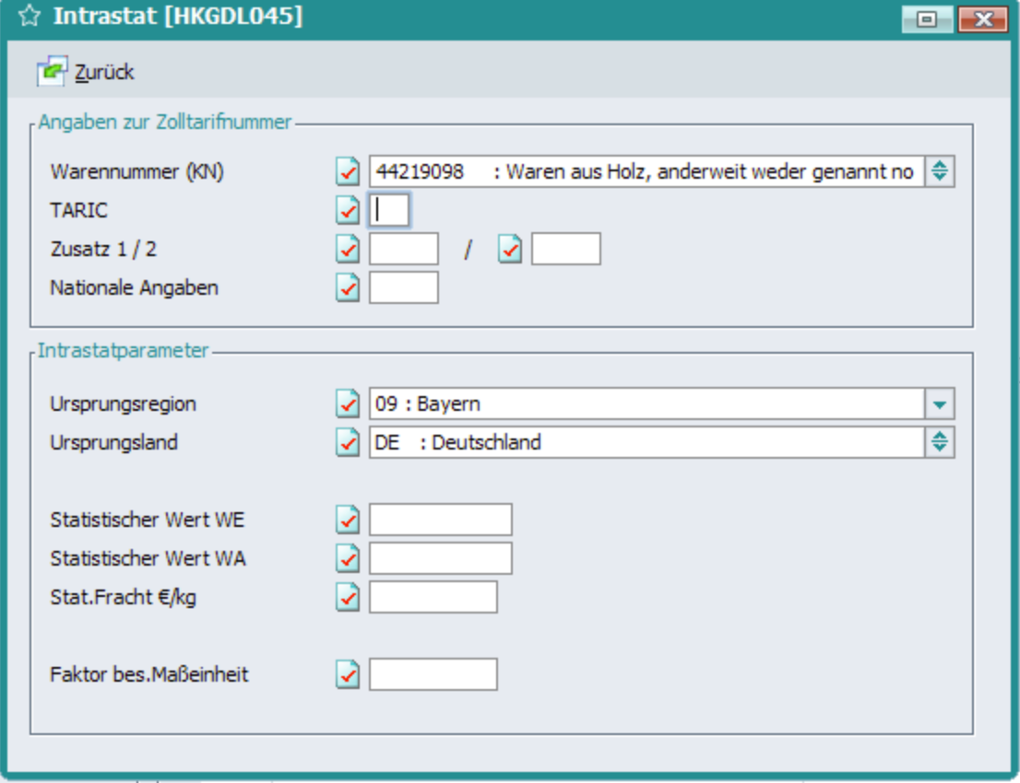
Task: Click the Zurück back arrow icon
Action: pos(52,71)
